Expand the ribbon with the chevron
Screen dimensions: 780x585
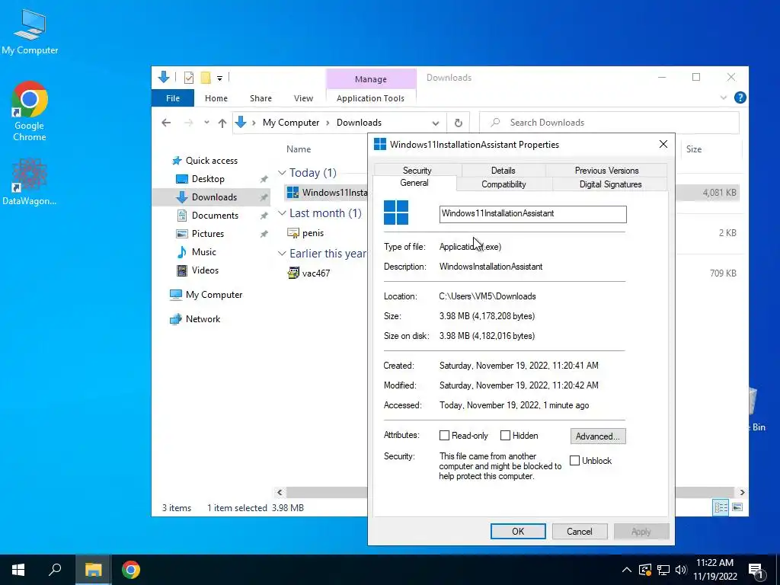tap(724, 97)
